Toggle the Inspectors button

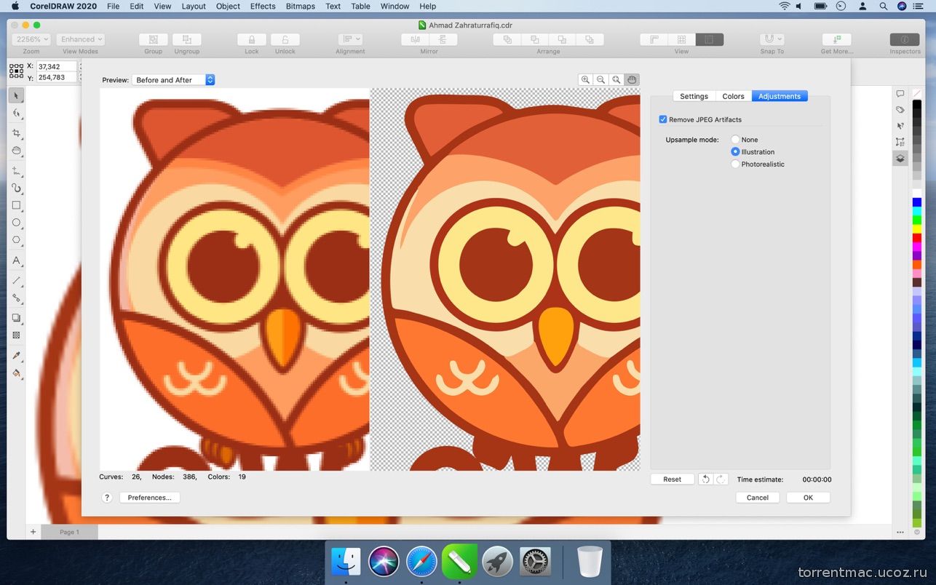(x=905, y=39)
